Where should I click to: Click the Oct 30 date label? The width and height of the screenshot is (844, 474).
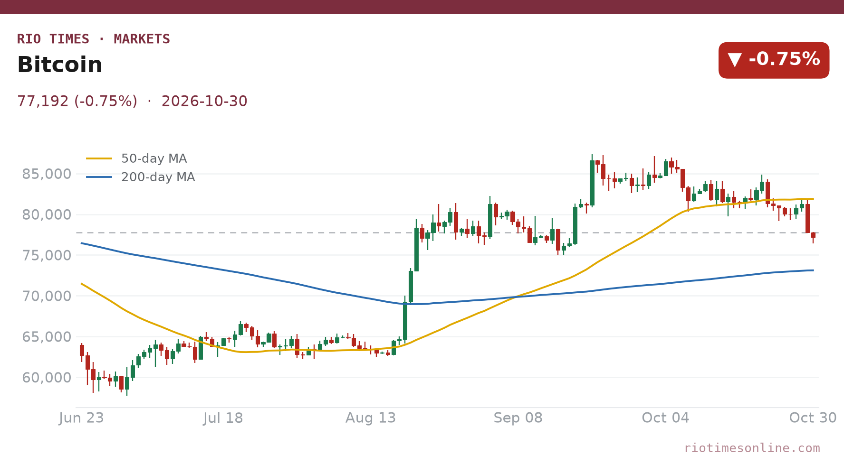pyautogui.click(x=813, y=418)
